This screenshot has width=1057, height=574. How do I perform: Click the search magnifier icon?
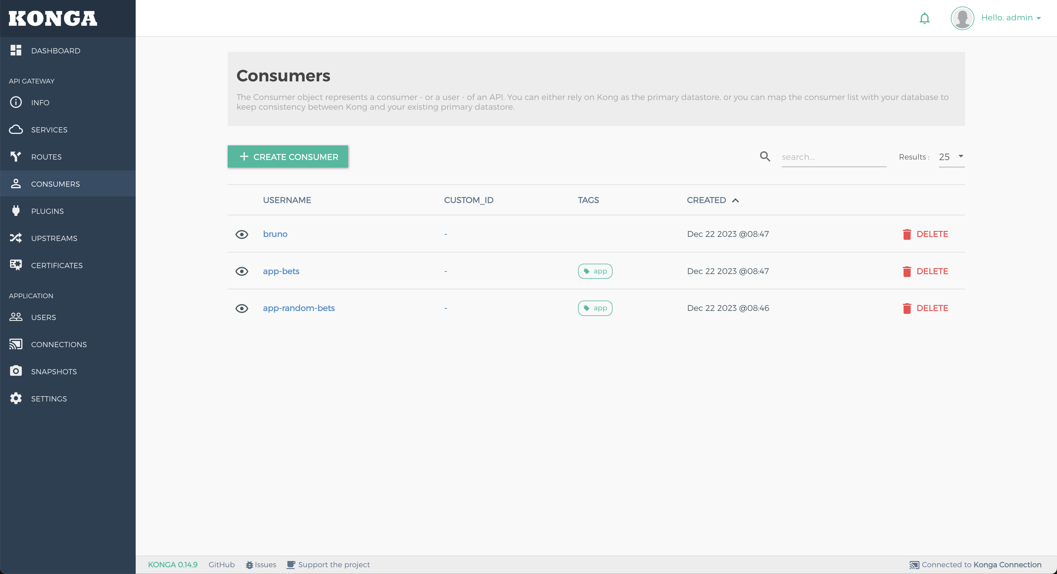[x=764, y=156]
